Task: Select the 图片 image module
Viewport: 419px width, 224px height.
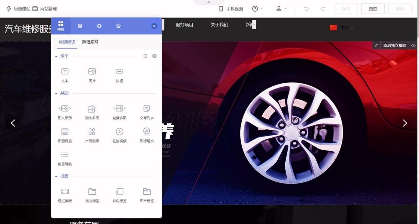Action: [x=92, y=74]
